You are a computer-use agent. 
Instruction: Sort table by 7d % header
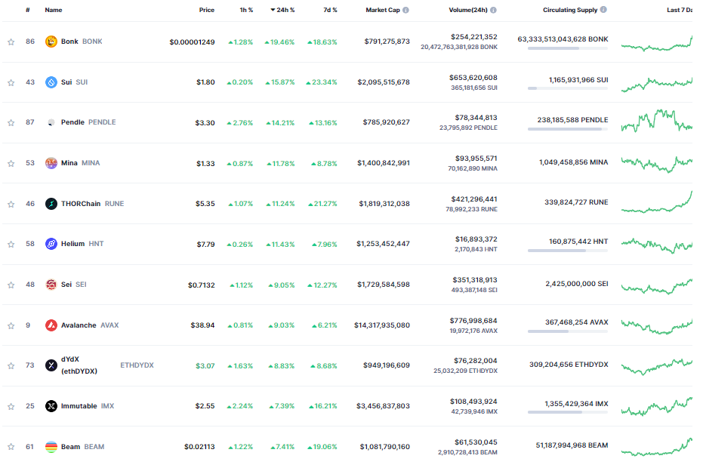(x=330, y=10)
